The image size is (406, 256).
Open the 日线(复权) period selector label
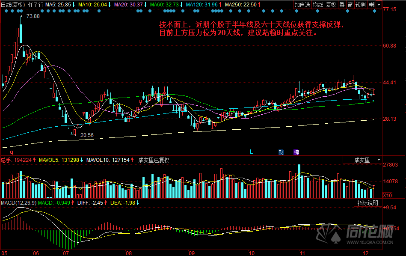click(13, 5)
